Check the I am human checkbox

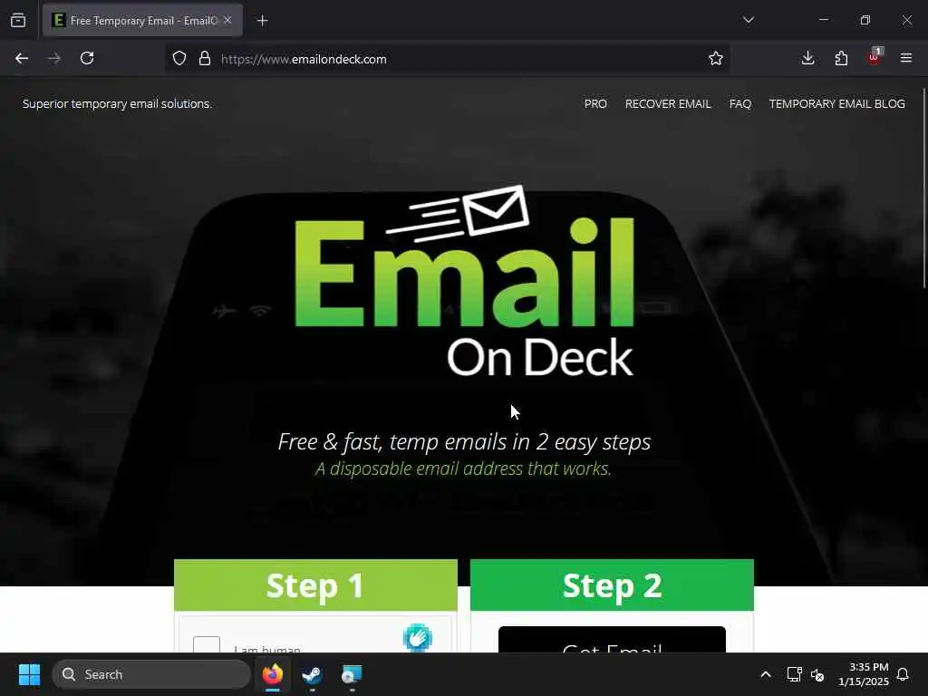point(207,644)
